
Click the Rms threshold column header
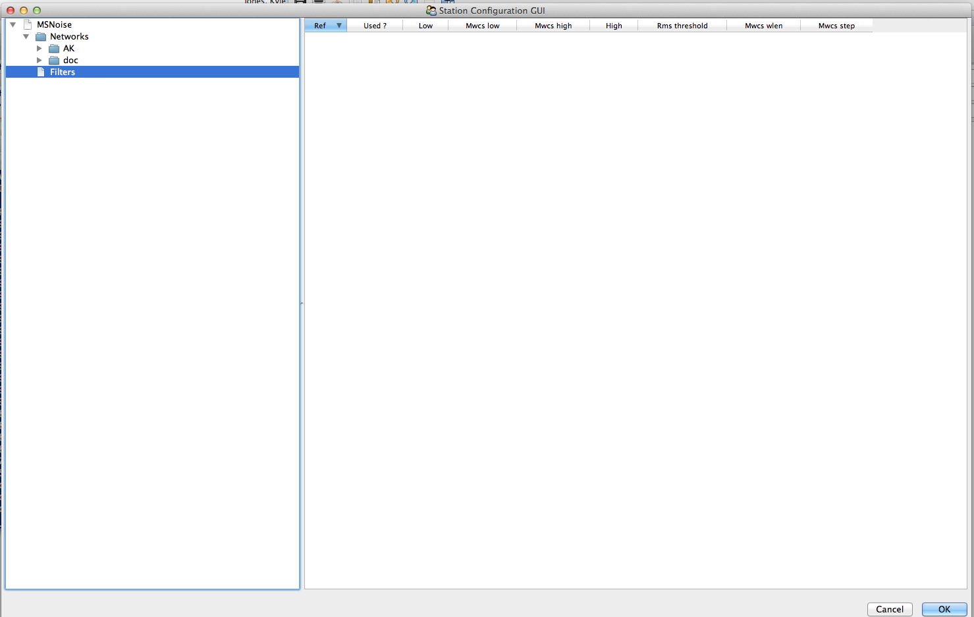pyautogui.click(x=682, y=26)
